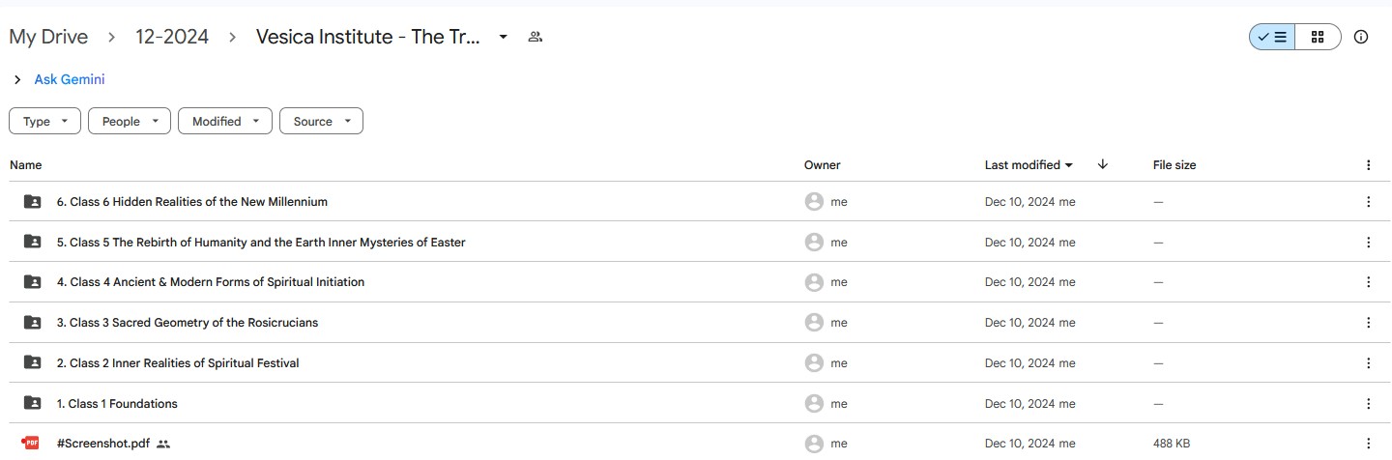Click File size column header

coord(1174,165)
